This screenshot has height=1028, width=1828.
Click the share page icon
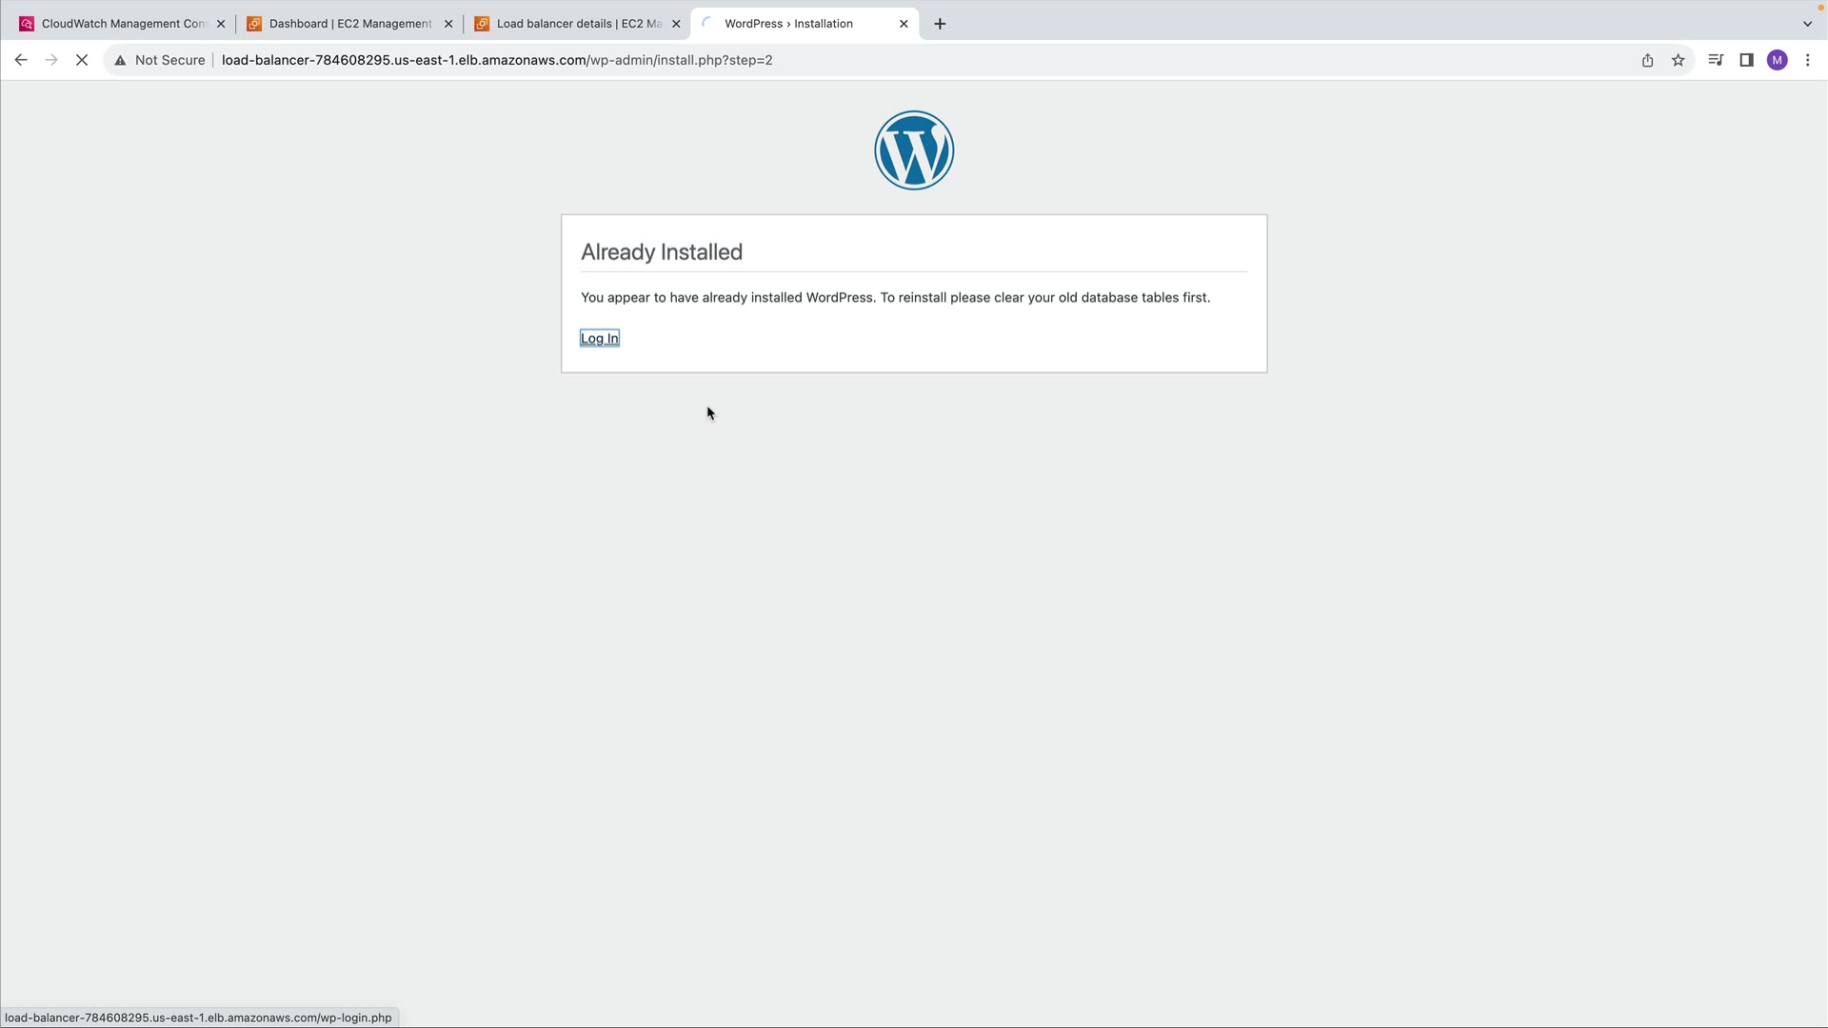1647,60
